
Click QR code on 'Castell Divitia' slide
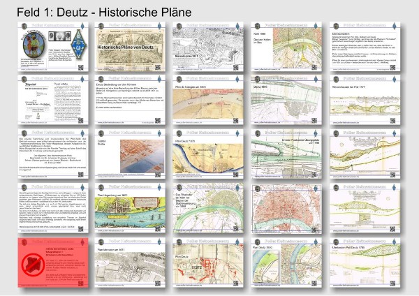point(158,175)
